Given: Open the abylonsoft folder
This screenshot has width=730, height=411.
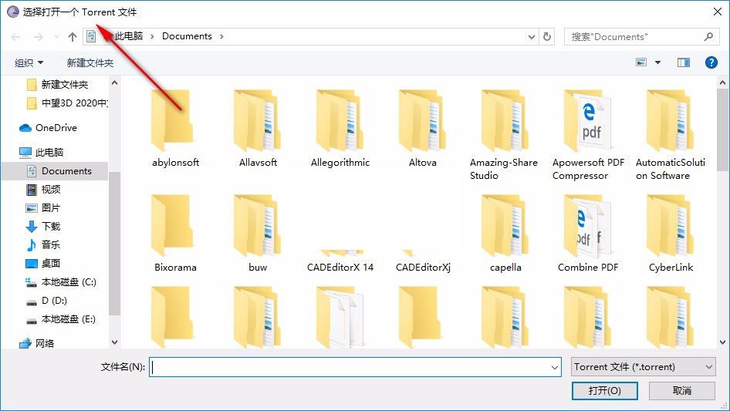Looking at the screenshot, I should click(x=175, y=128).
